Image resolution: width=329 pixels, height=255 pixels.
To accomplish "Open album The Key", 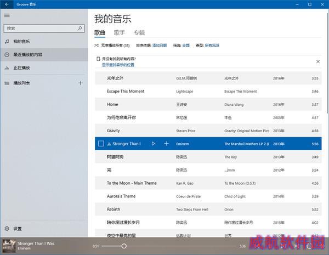I will (231, 157).
